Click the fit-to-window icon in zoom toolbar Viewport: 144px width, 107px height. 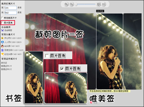[x=98, y=4]
